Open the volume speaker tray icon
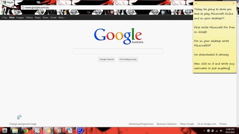This screenshot has height=134, width=239. click(x=221, y=131)
